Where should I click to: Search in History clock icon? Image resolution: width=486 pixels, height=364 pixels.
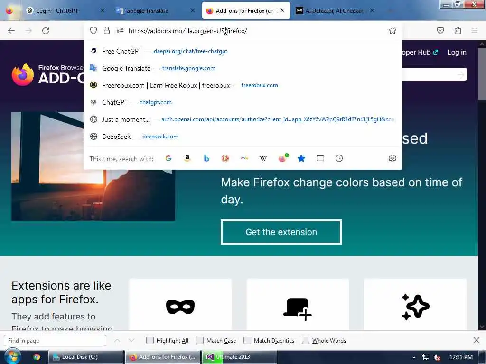pos(339,158)
